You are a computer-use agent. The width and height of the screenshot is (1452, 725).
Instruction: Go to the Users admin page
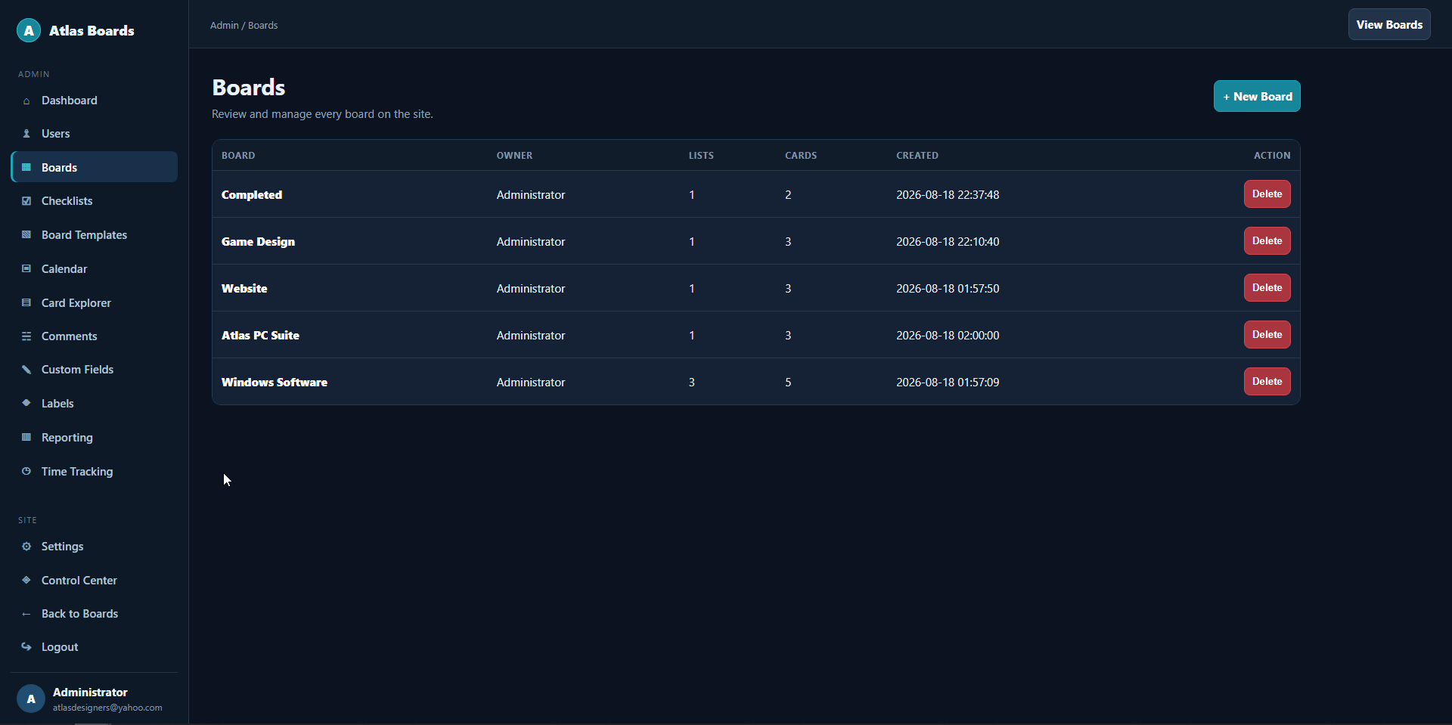pyautogui.click(x=94, y=134)
